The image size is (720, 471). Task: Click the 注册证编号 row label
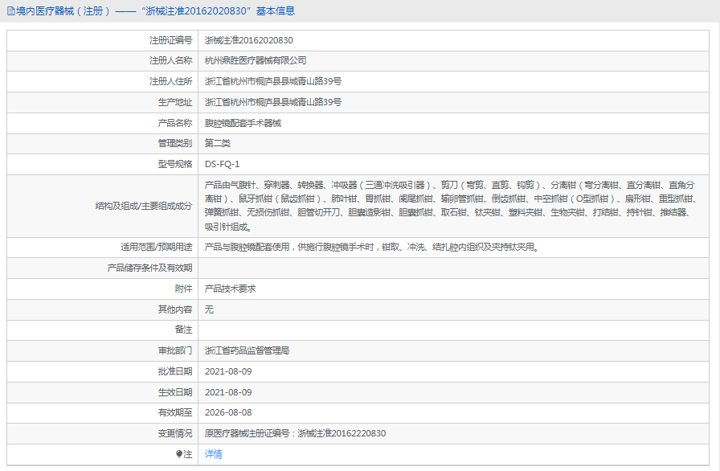coord(171,40)
